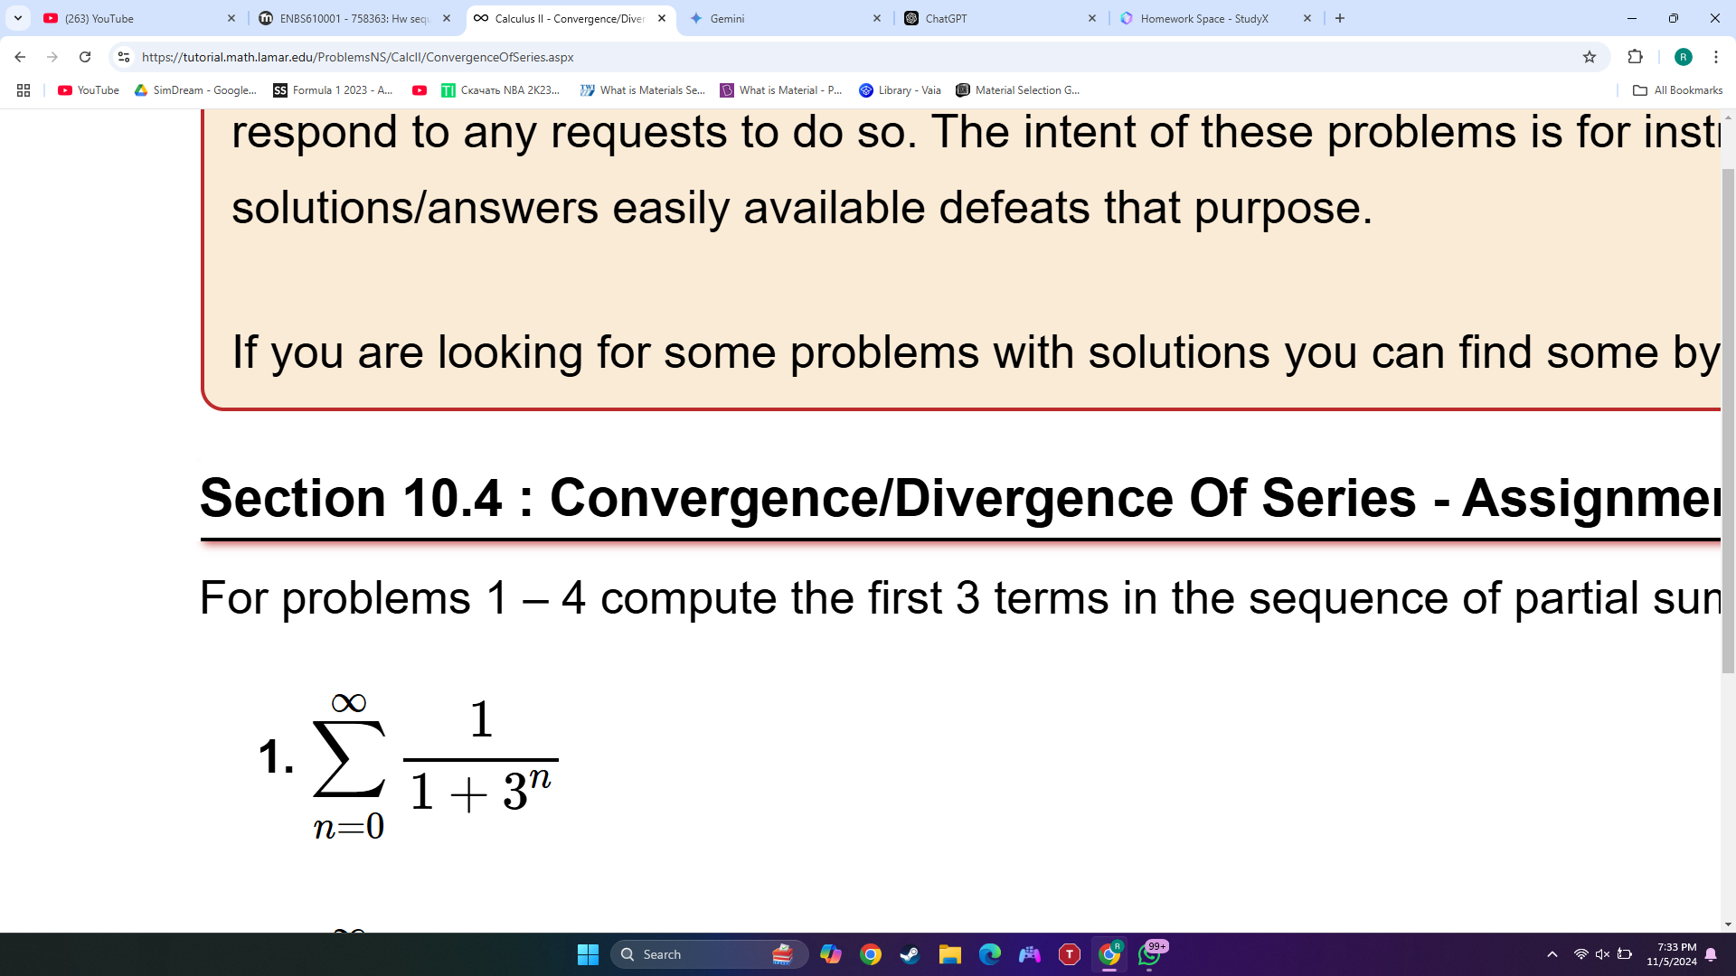
Task: Close the Gemini tab
Action: click(877, 18)
